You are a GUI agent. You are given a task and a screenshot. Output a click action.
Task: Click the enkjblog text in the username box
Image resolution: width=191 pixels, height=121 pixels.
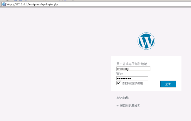click(x=123, y=69)
